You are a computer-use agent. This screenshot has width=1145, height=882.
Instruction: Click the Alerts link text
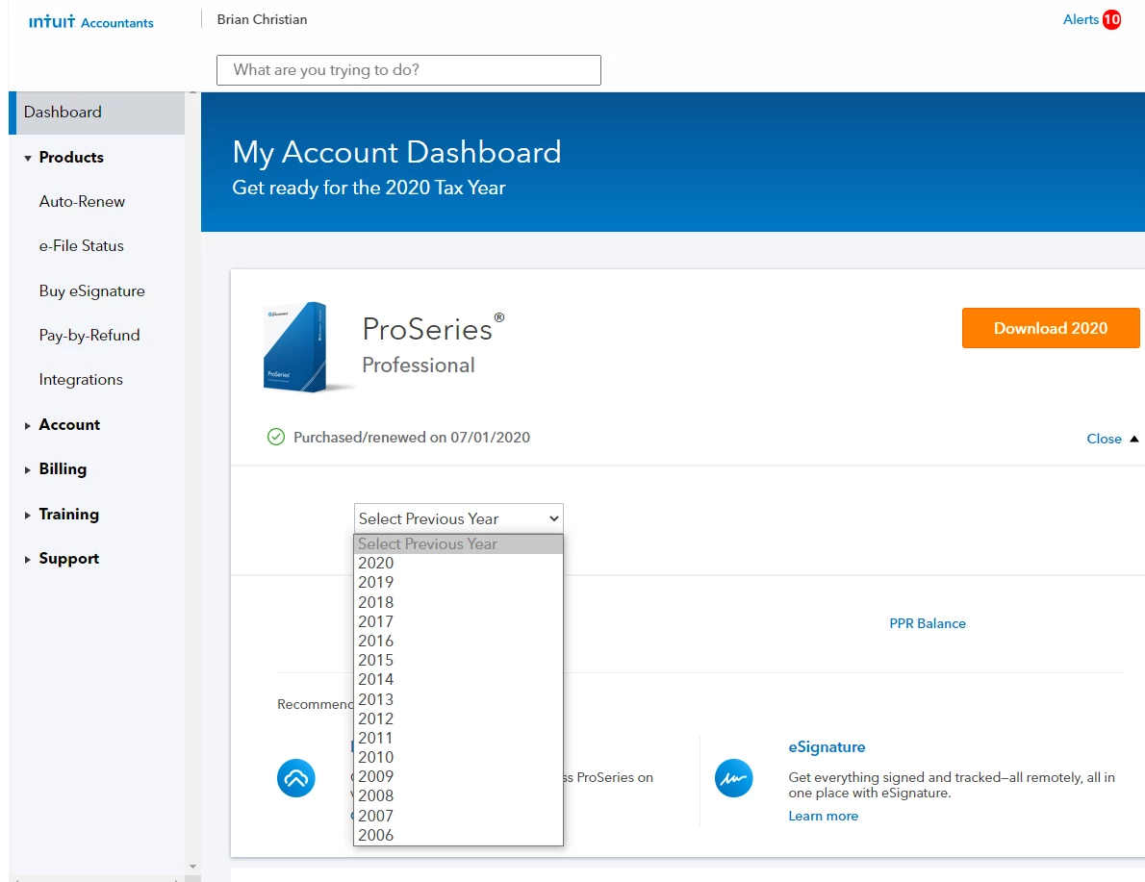(x=1081, y=19)
